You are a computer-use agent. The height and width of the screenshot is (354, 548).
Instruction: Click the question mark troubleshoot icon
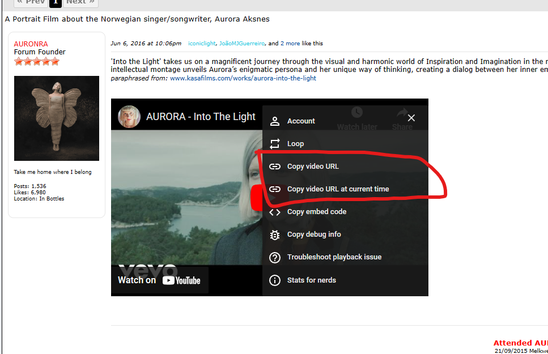click(x=275, y=258)
